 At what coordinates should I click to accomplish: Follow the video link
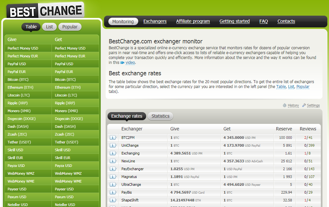(130, 63)
